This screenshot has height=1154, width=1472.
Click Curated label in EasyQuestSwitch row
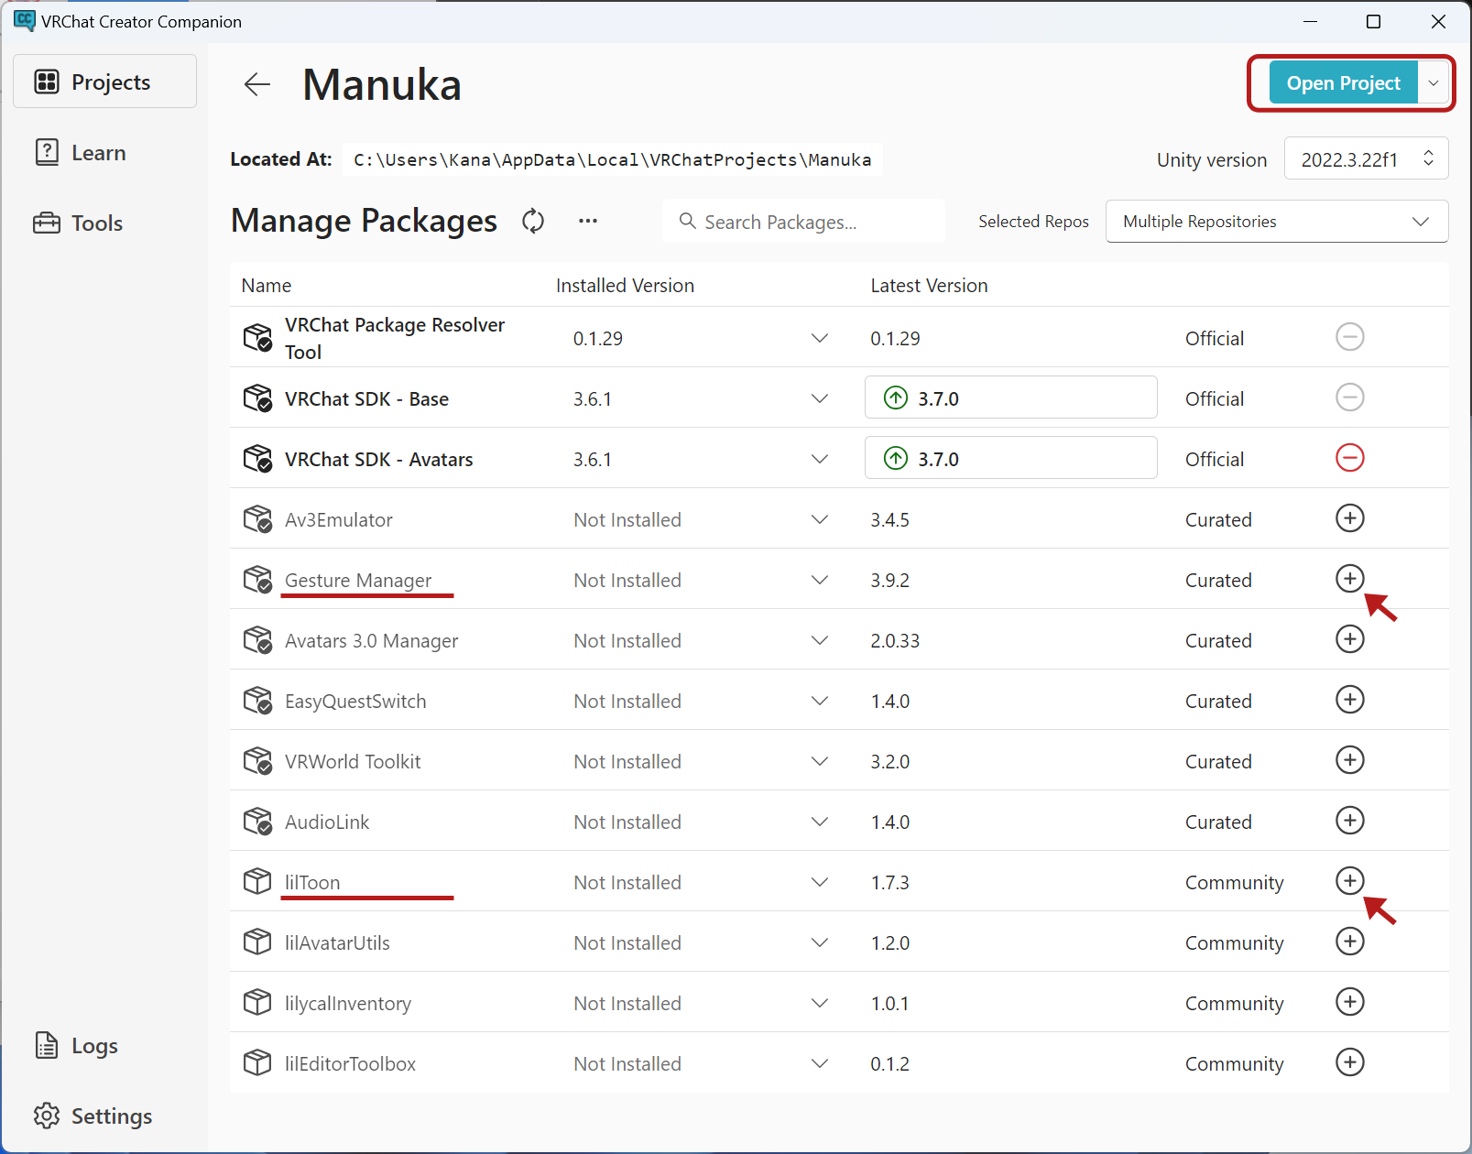pyautogui.click(x=1218, y=701)
